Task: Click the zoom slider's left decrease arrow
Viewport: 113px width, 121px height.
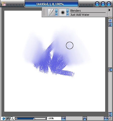Action: click(x=16, y=118)
